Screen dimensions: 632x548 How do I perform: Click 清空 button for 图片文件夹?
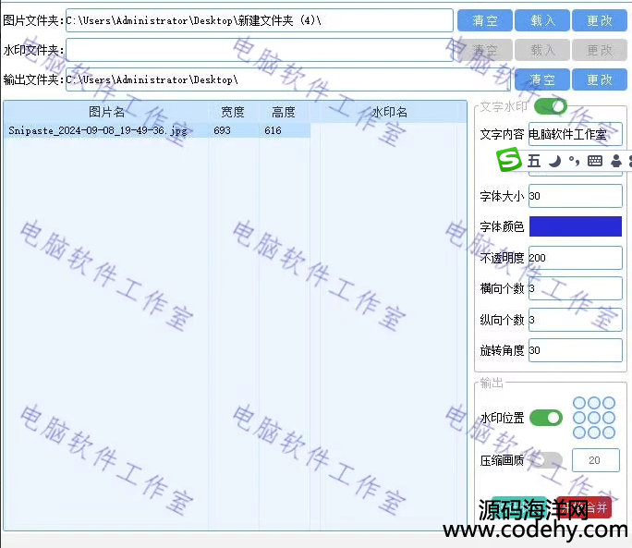[x=480, y=20]
